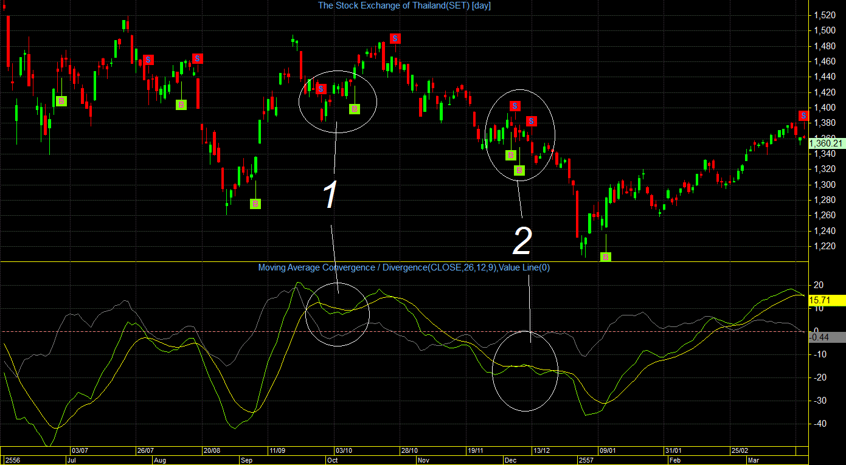Select the sell signal marker in mid-August

(x=198, y=58)
